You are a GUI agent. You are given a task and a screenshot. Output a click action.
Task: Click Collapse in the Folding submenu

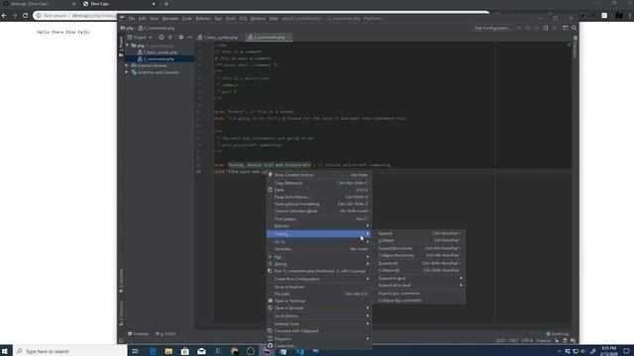point(419,240)
